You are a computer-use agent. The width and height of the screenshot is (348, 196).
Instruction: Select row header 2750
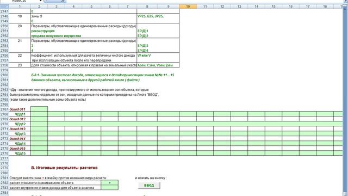click(4, 26)
